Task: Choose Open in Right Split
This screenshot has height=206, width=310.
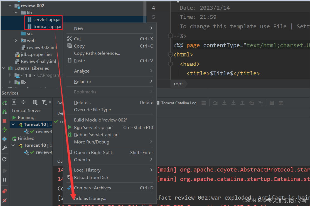Action: (x=110, y=152)
